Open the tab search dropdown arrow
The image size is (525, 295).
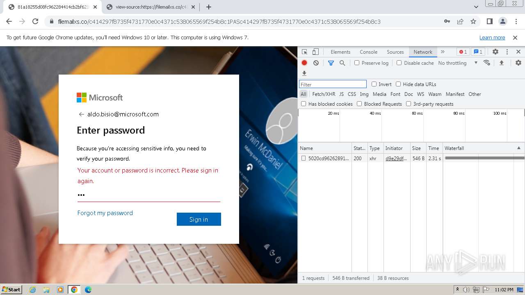(x=476, y=7)
